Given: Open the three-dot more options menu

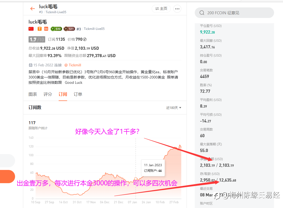Looking at the screenshot, I should [177, 9].
